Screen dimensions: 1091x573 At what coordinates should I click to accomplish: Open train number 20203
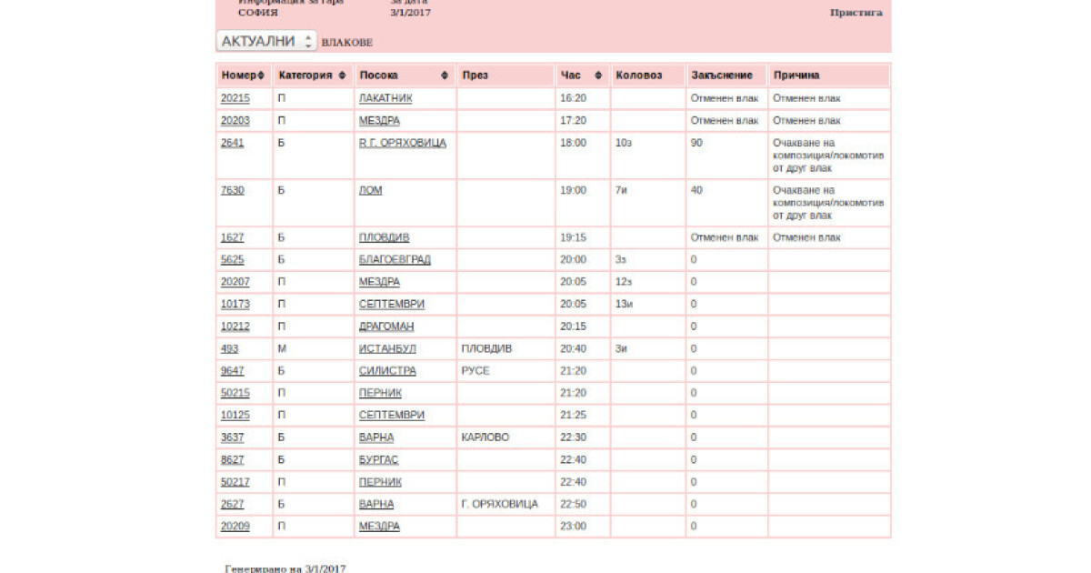[235, 120]
